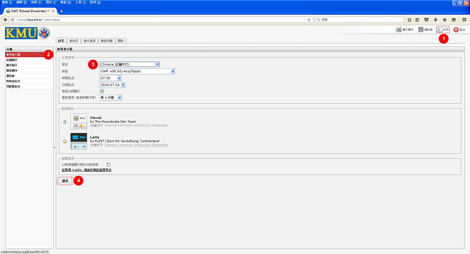Open the address book icon in top toolbar
This screenshot has width=470, height=254.
421,29
